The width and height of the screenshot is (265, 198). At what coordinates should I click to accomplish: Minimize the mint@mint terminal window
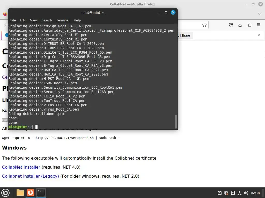[x=159, y=12]
